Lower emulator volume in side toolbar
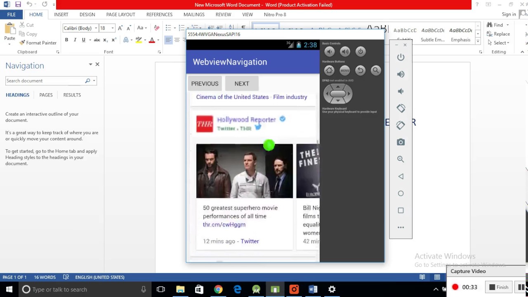This screenshot has height=297, width=528. click(401, 91)
